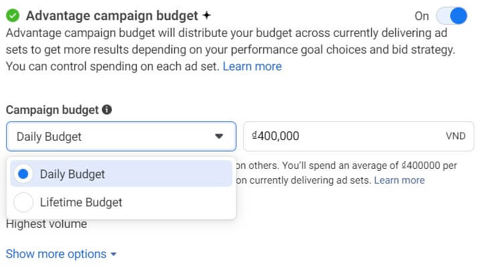Click the Highest volume bid strategy text

tap(46, 224)
